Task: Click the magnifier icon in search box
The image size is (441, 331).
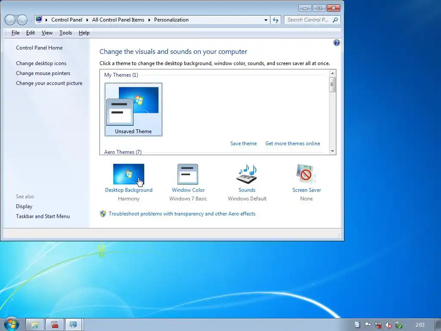Action: point(335,20)
